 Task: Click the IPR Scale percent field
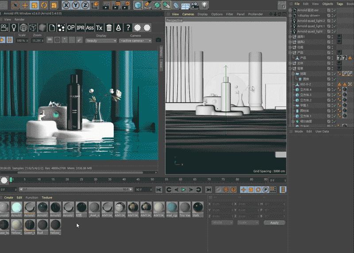pos(22,41)
